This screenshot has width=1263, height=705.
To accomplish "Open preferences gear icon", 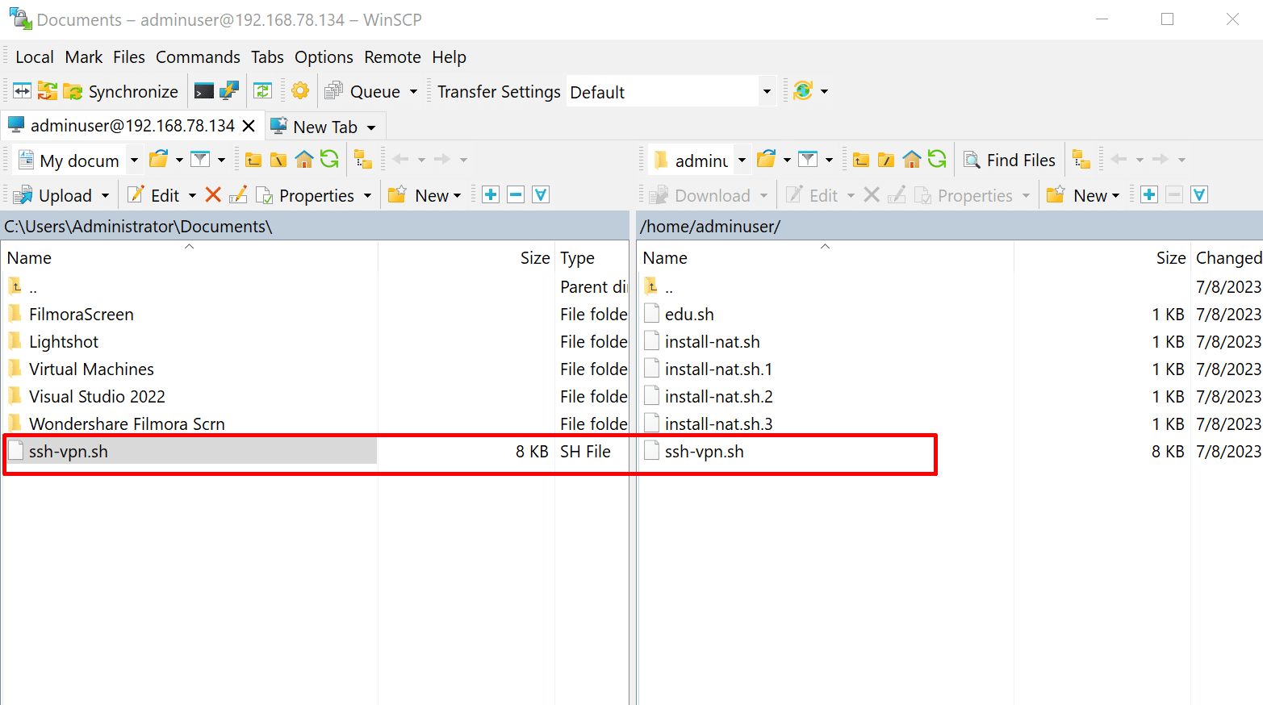I will 300,91.
